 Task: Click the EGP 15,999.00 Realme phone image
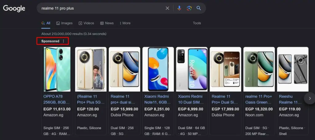[125, 69]
